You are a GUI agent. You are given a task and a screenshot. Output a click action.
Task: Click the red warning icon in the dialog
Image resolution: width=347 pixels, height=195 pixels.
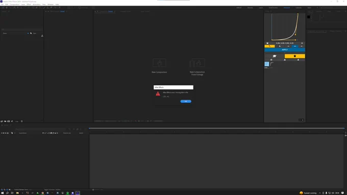[x=158, y=94]
